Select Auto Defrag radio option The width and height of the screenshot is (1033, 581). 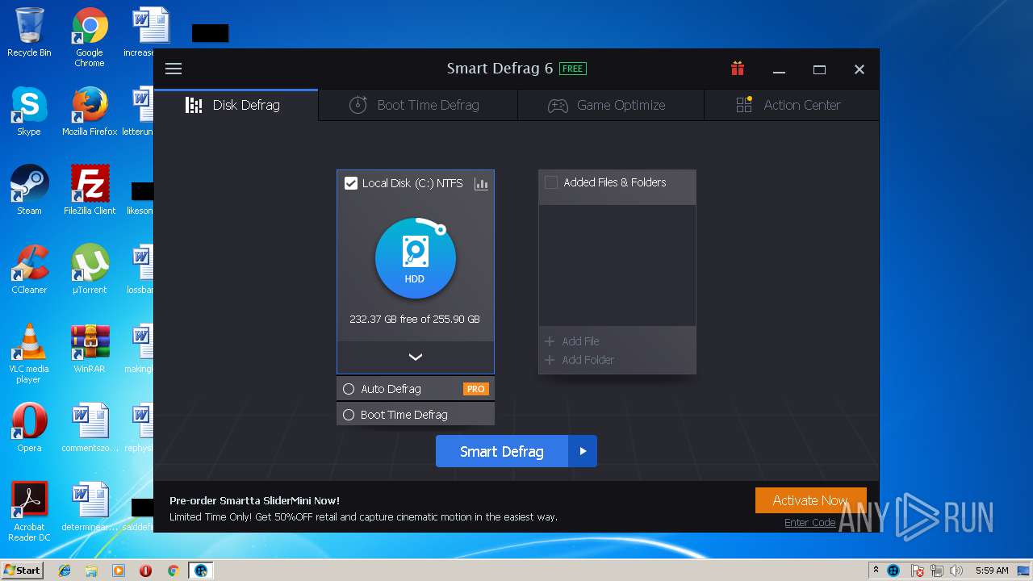[x=349, y=389]
